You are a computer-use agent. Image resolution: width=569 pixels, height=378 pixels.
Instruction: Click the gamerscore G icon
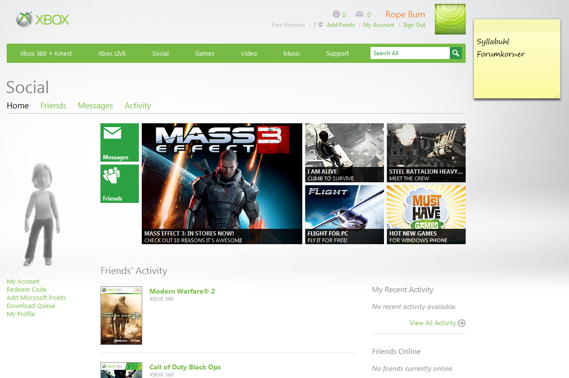[336, 14]
